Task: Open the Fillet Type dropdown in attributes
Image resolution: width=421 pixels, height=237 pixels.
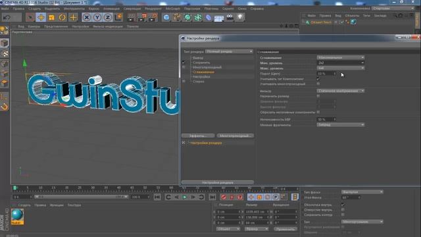Action: coord(362,192)
